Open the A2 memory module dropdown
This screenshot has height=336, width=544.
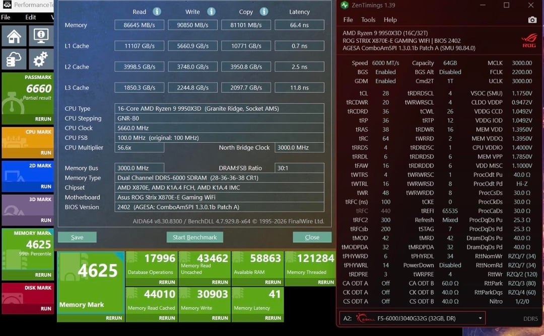click(x=412, y=318)
